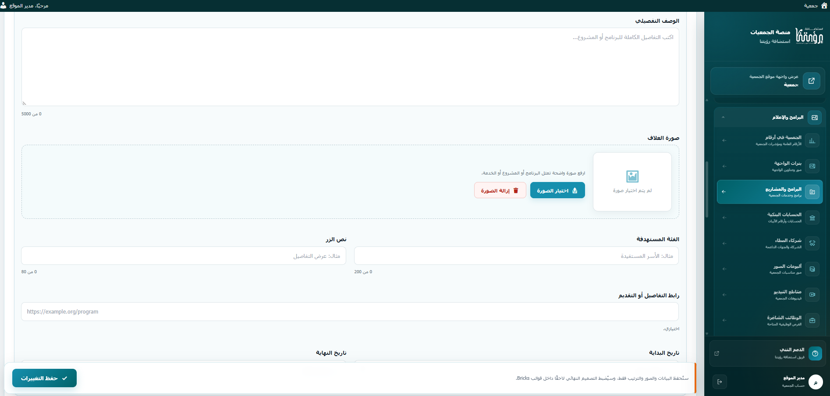This screenshot has width=830, height=396.
Task: Click the external link icon on الدعم الفني
Action: click(716, 353)
